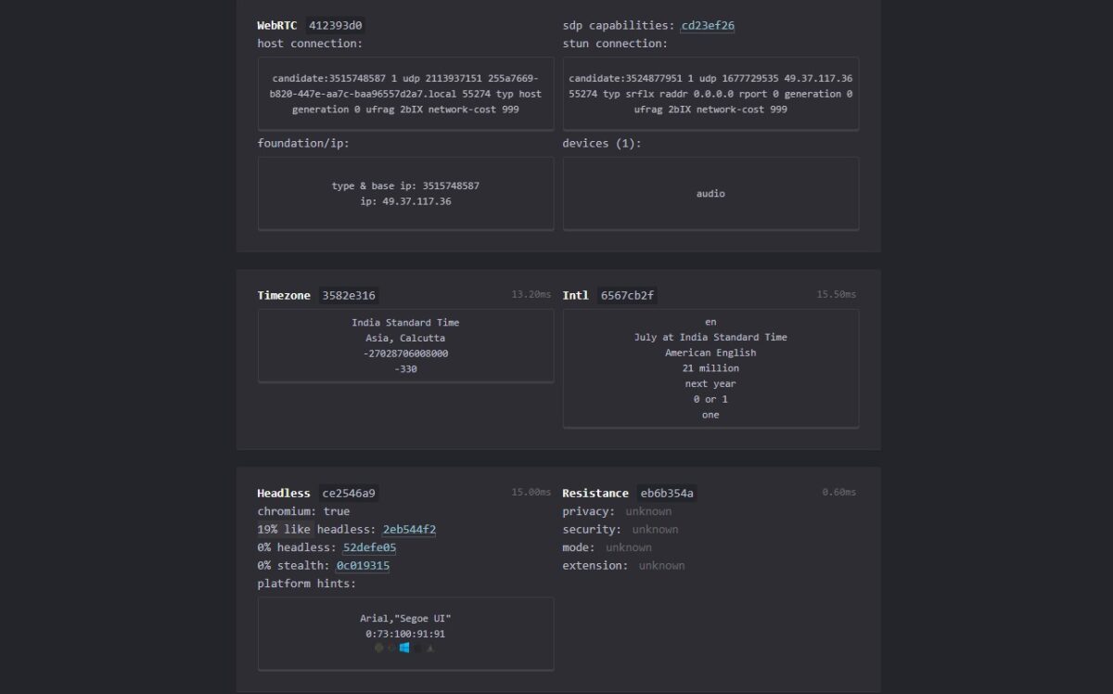The width and height of the screenshot is (1113, 694).
Task: Click 'India Standard Time' in Timezone box
Action: pyautogui.click(x=405, y=323)
